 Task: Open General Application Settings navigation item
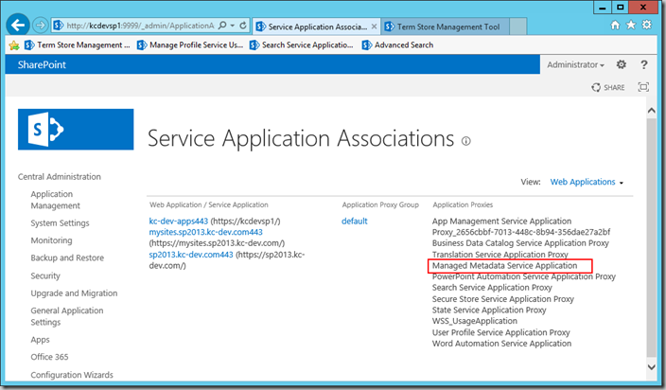pyautogui.click(x=66, y=316)
